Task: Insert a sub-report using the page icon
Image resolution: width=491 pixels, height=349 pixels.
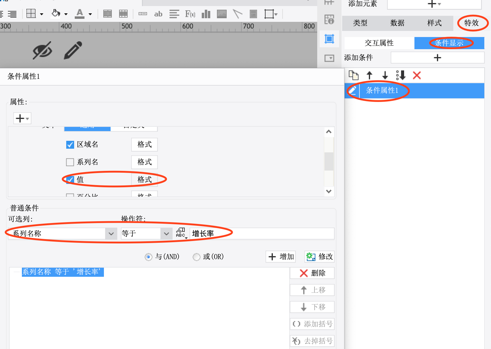Action: (253, 14)
